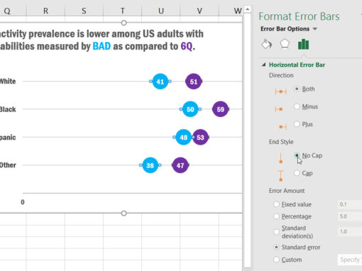
Task: Click the Error Bar Options heading text
Action: (x=285, y=29)
